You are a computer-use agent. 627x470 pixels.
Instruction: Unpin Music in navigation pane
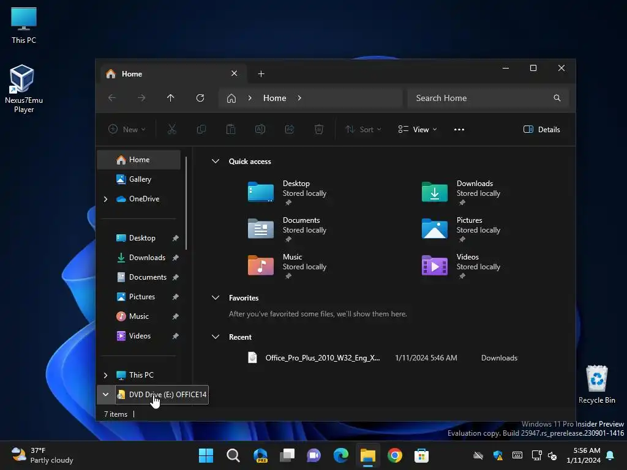(x=175, y=316)
